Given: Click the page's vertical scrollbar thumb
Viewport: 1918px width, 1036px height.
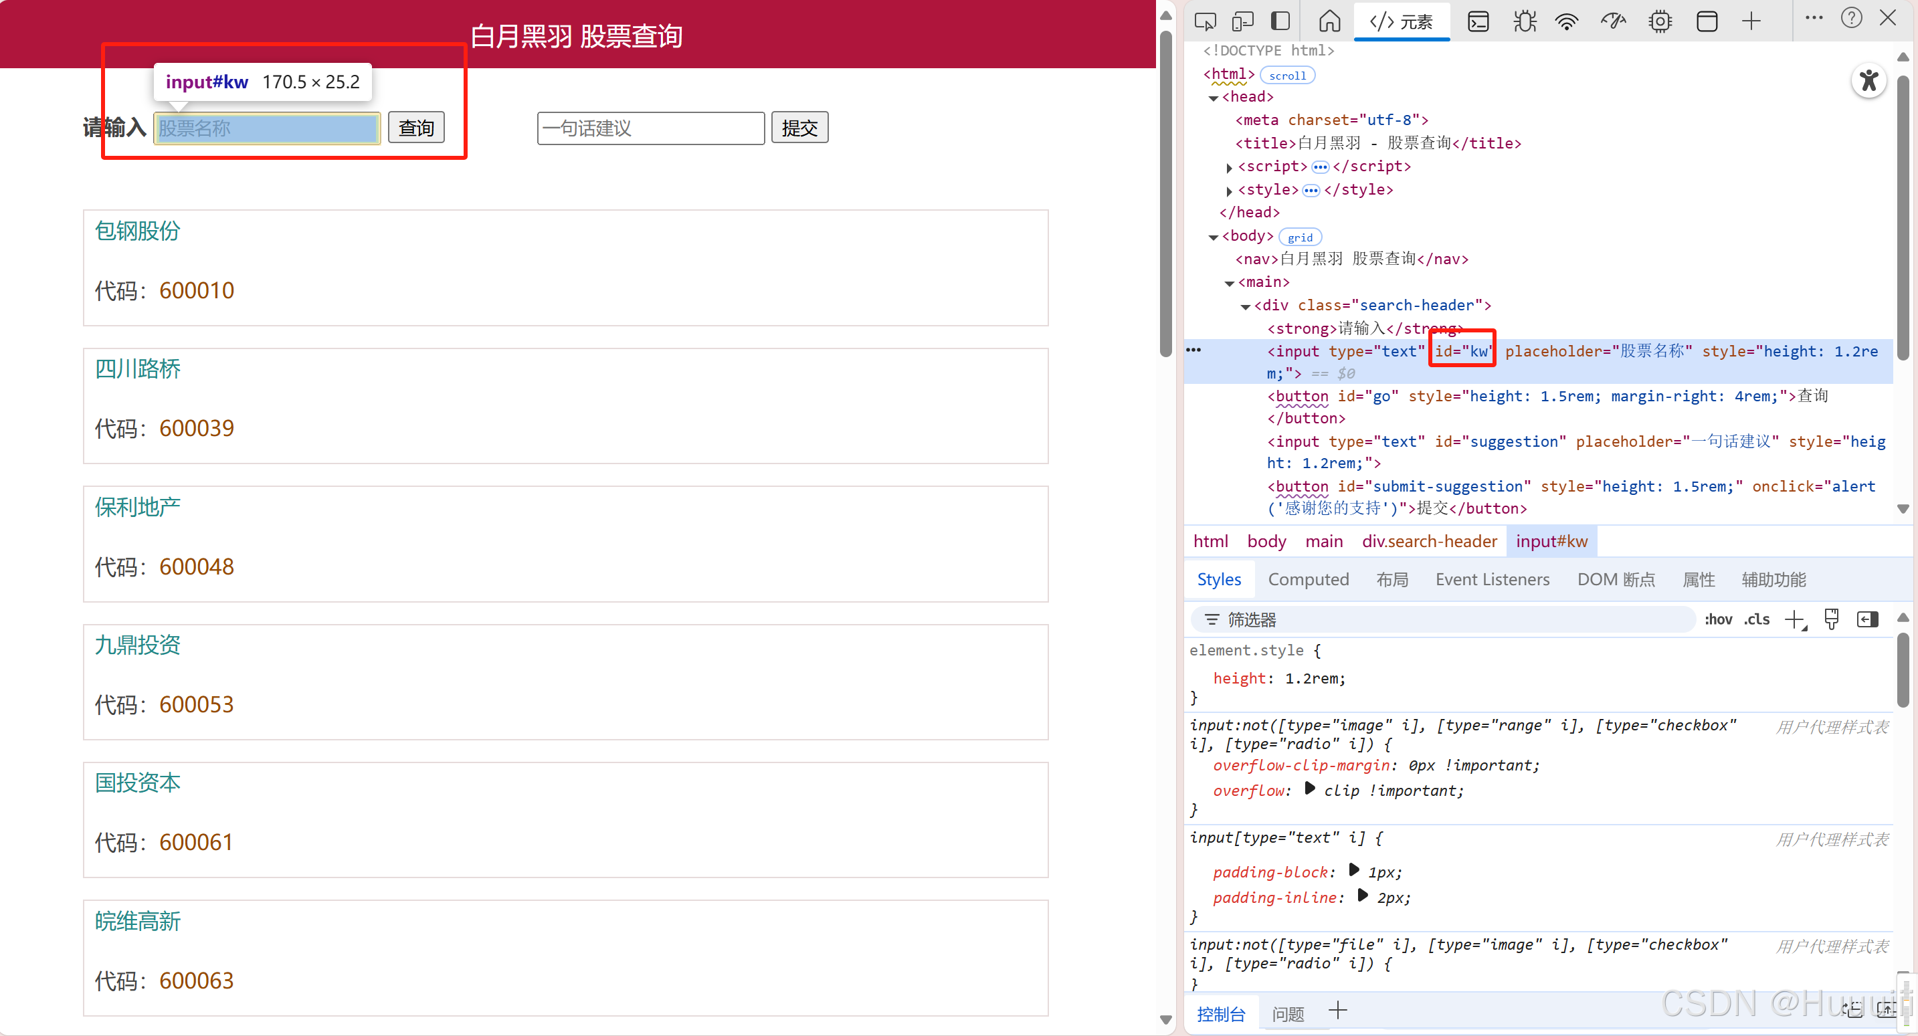Looking at the screenshot, I should point(1165,193).
